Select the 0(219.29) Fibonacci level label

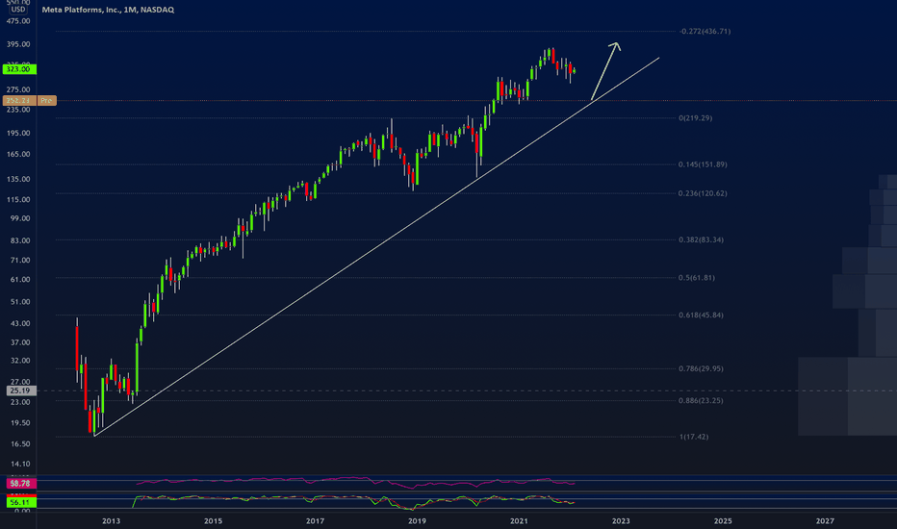coord(696,117)
